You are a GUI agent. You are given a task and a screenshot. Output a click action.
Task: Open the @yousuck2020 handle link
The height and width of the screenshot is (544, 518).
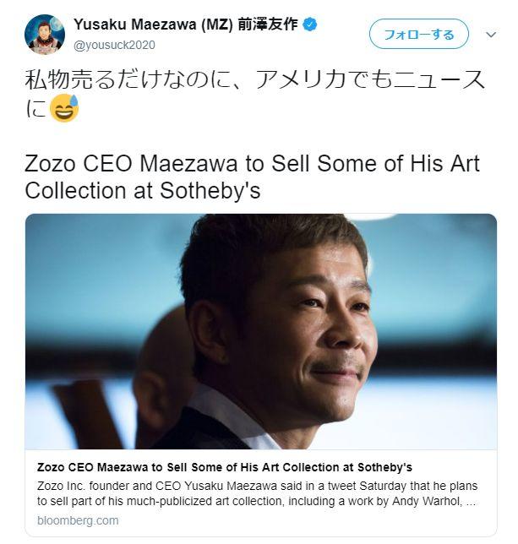click(x=114, y=45)
